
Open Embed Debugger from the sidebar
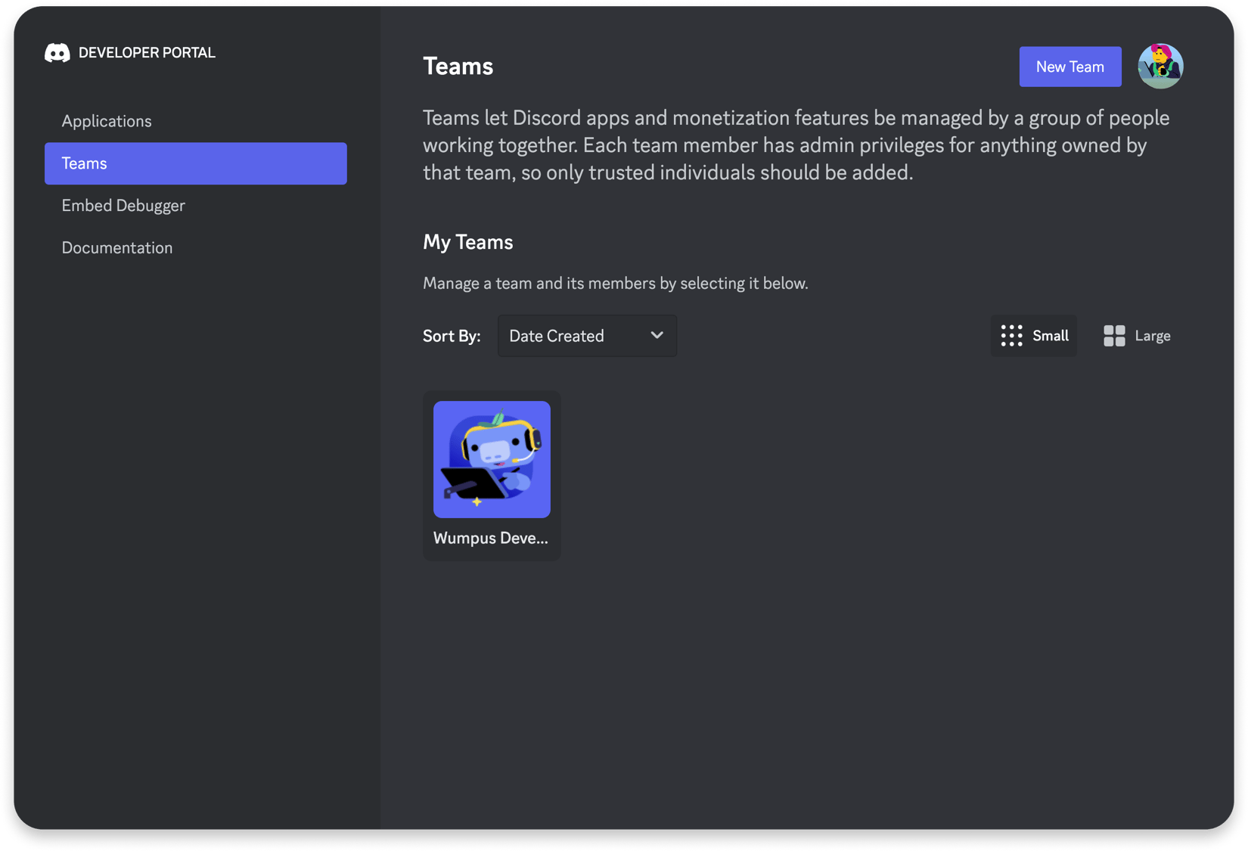123,206
